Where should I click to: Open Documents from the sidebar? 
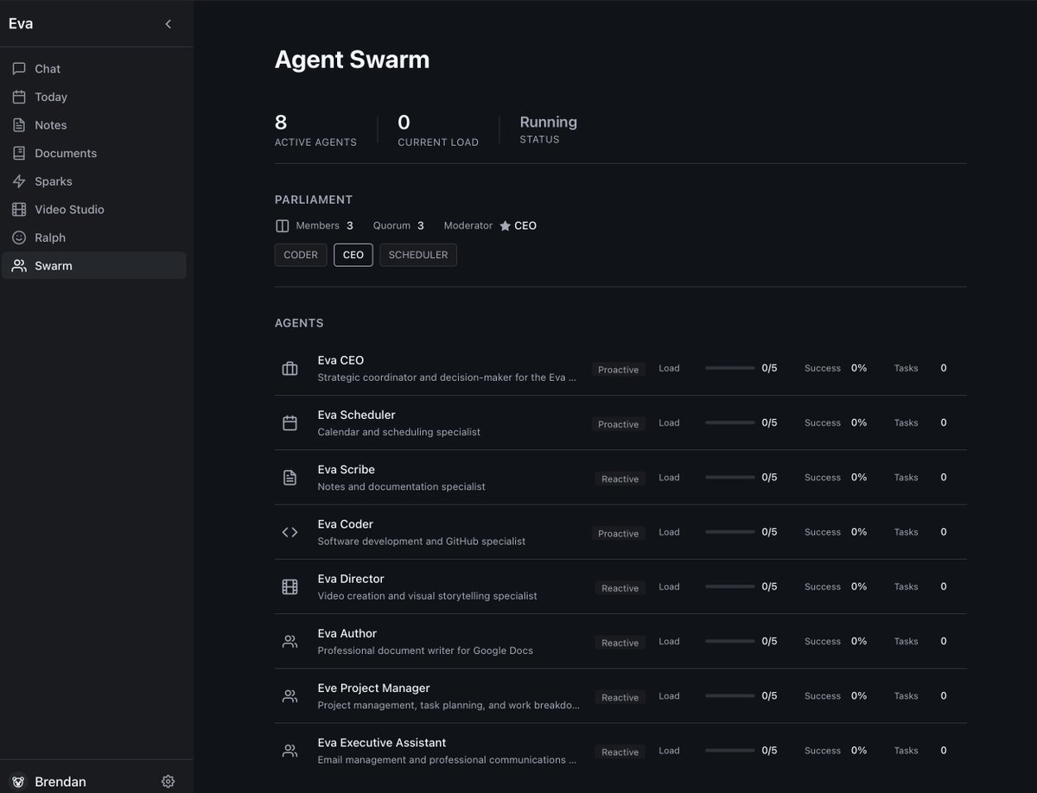pyautogui.click(x=94, y=153)
